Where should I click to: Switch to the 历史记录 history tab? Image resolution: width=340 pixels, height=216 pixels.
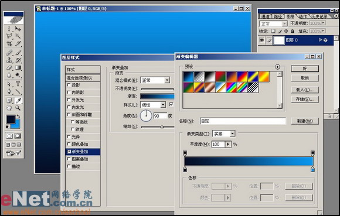[319, 16]
